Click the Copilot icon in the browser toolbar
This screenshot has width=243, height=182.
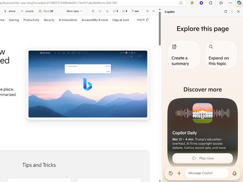(x=240, y=3)
